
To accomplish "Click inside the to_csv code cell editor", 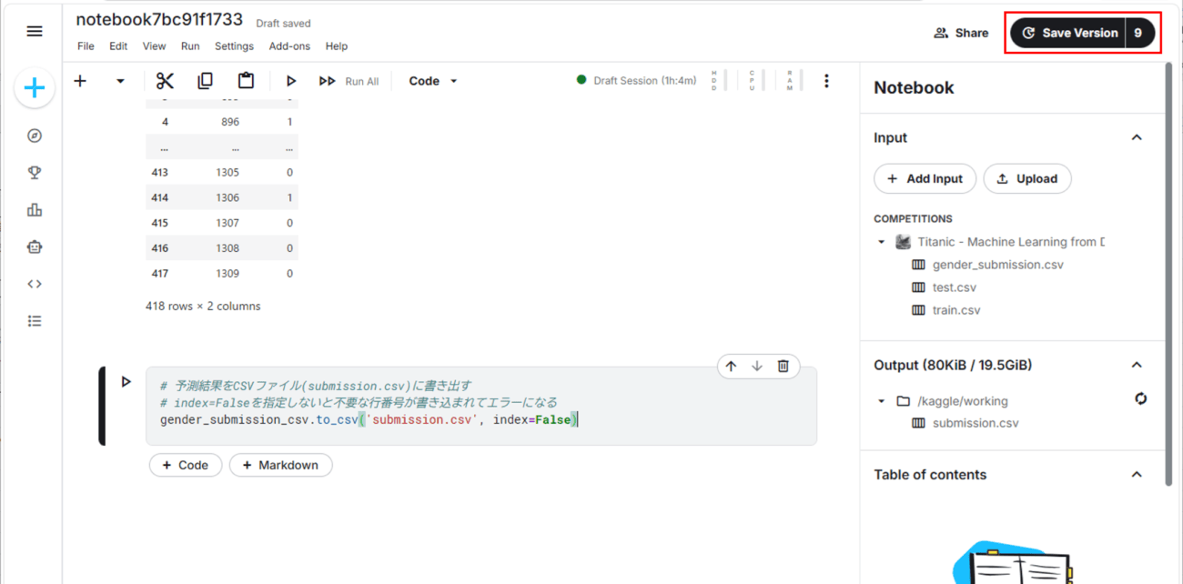I will [481, 406].
